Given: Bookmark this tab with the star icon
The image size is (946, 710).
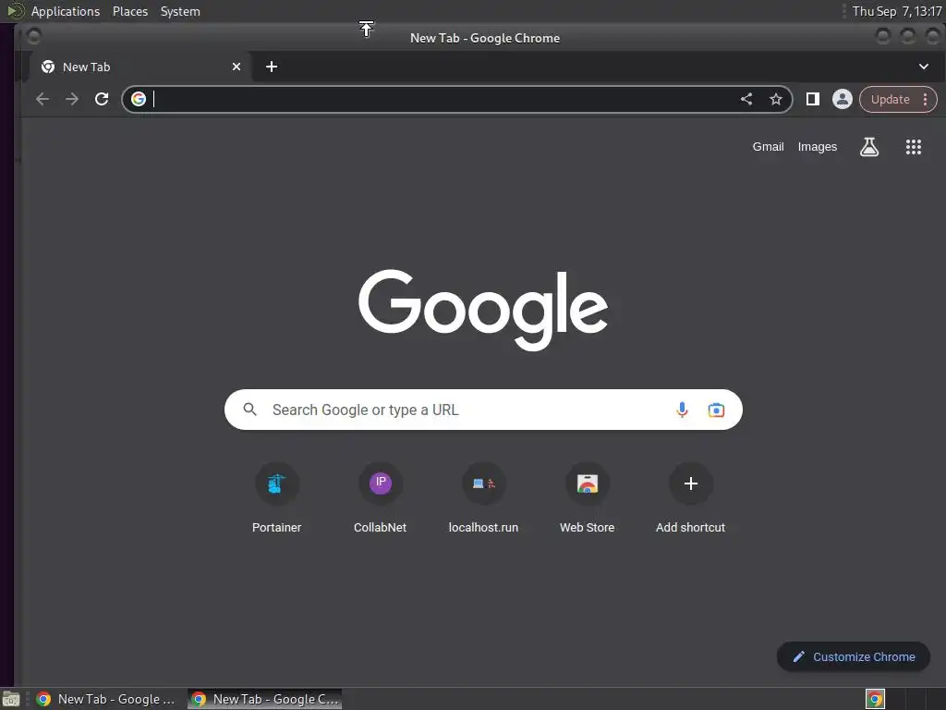Looking at the screenshot, I should 776,99.
